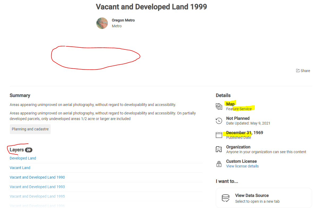Click the View Data Source database icon

tap(225, 198)
